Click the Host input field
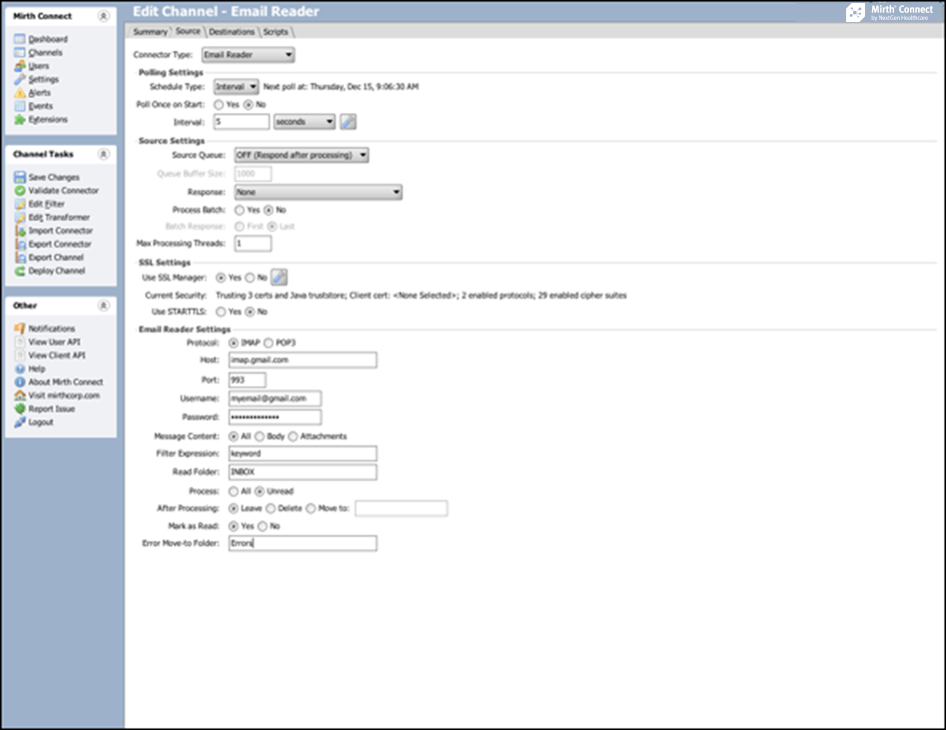Viewport: 946px width, 730px height. point(302,361)
